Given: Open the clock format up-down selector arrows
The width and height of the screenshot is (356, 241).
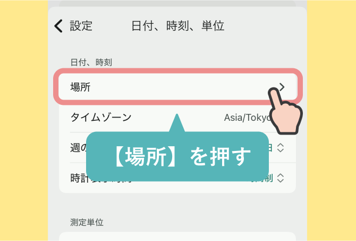Looking at the screenshot, I should click(281, 178).
